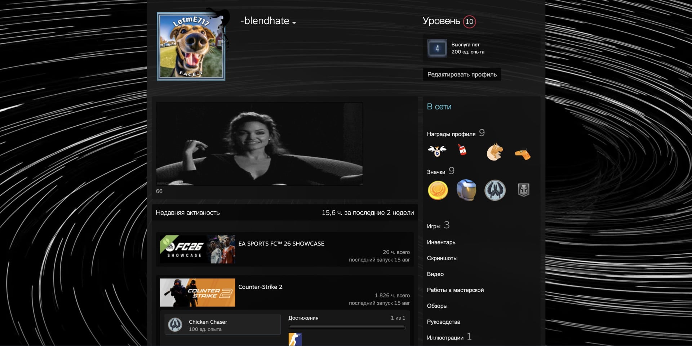Click the Награды профиля awards link

[x=451, y=134]
